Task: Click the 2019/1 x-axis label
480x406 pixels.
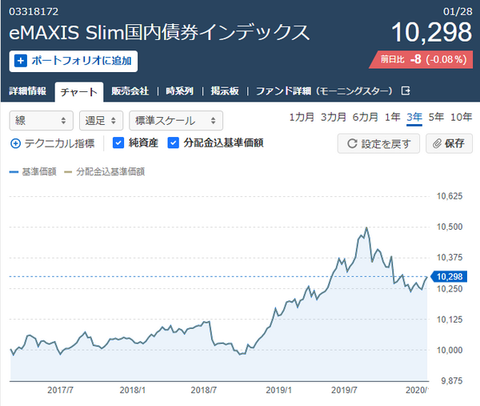Action: click(x=278, y=390)
